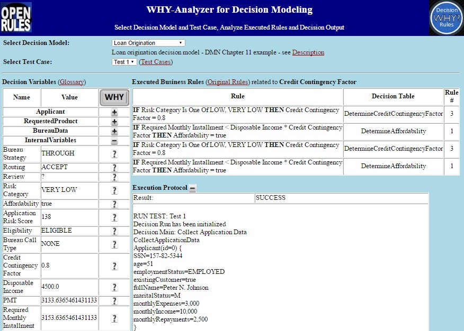
Task: Click the Decision WHY Rules round logo
Action: pos(446,18)
